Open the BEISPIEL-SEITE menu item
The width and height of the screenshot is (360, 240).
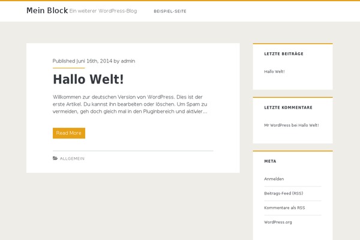pyautogui.click(x=170, y=11)
